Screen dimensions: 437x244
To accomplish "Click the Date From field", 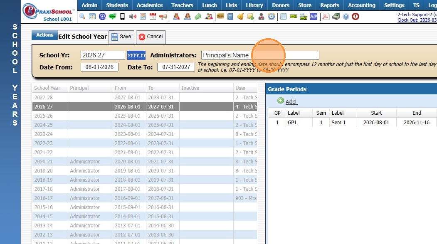I will coord(99,67).
